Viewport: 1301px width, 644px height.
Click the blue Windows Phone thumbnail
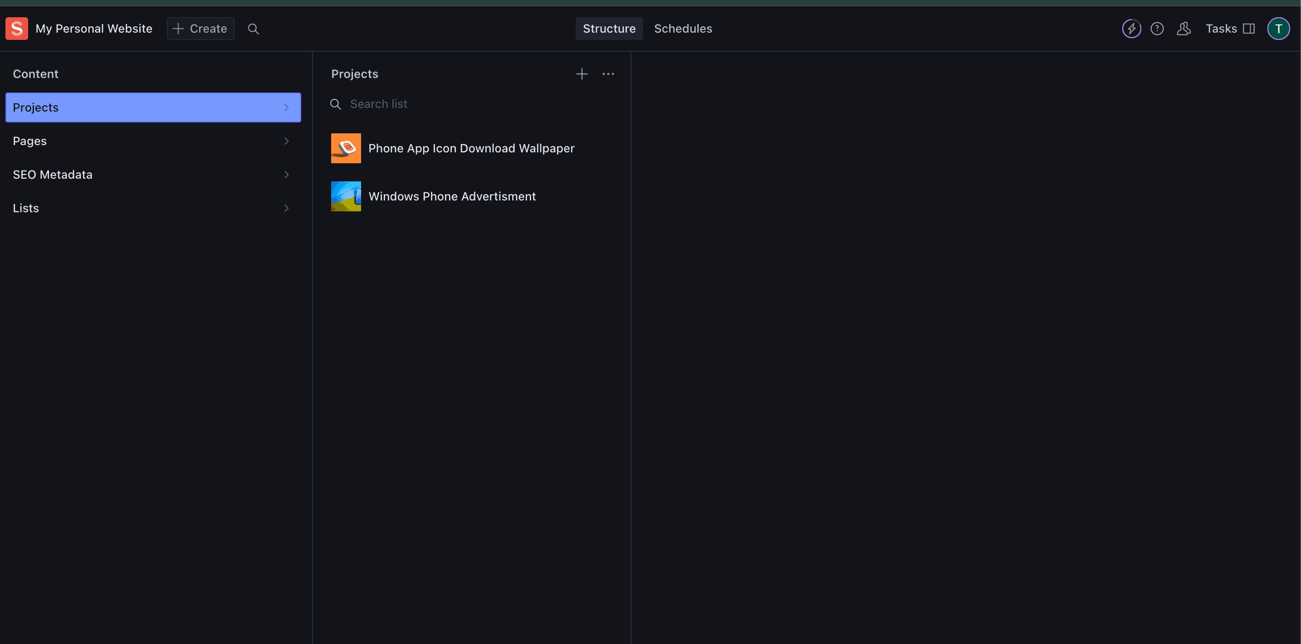point(346,196)
